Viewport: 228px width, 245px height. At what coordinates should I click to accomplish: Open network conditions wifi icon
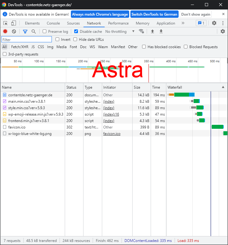(x=141, y=31)
